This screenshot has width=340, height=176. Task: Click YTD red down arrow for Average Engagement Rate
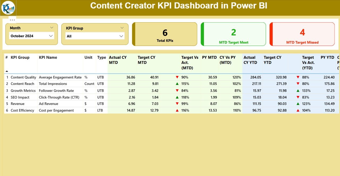coord(298,77)
